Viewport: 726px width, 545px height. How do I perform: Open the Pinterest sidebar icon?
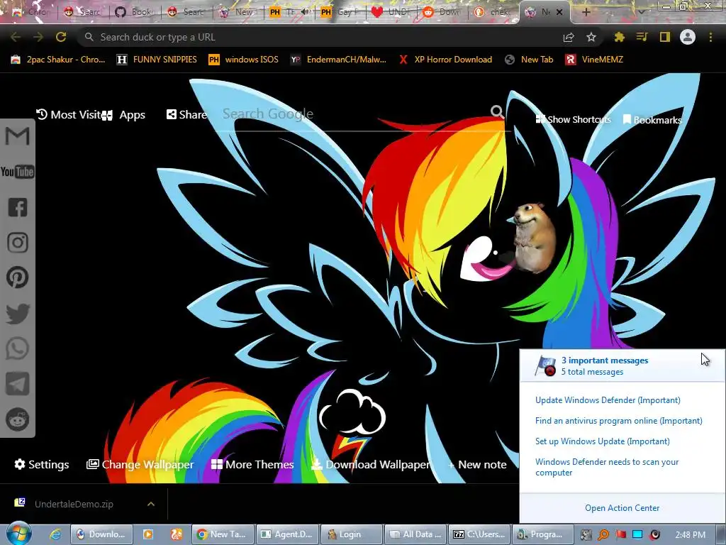tap(18, 277)
